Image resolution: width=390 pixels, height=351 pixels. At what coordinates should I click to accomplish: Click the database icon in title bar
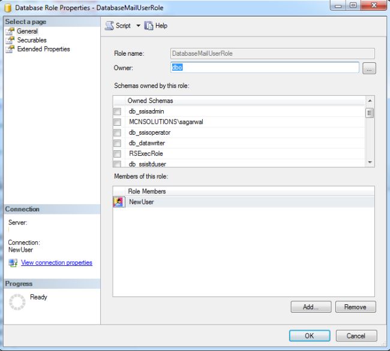point(8,8)
